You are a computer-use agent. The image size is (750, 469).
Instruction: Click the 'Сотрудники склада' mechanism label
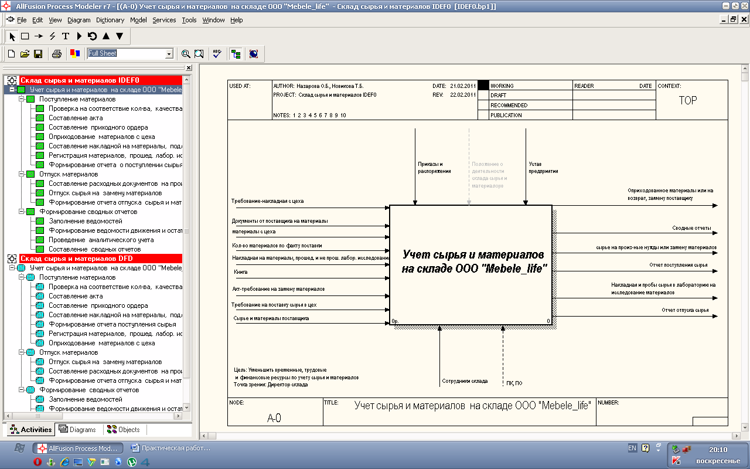tap(465, 381)
